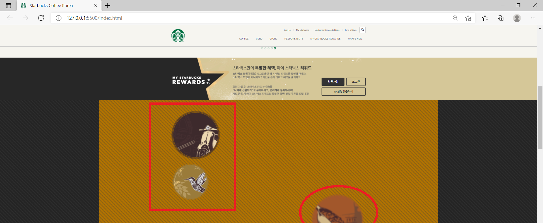The image size is (543, 223).
Task: Select the Starbucks Coffee Korea browser tab
Action: click(x=59, y=6)
